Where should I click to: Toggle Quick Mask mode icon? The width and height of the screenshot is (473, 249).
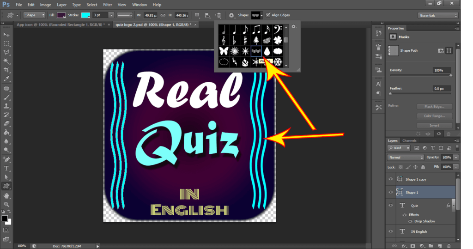click(x=6, y=230)
